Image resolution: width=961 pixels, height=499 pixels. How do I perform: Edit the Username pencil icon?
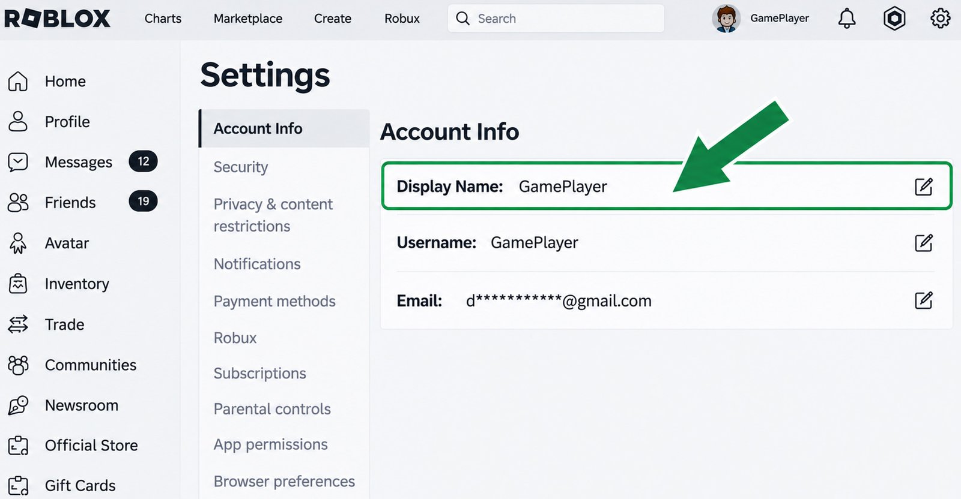923,243
